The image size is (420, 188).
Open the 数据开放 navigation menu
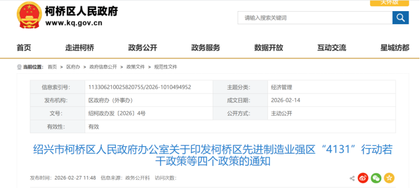pos(269,48)
